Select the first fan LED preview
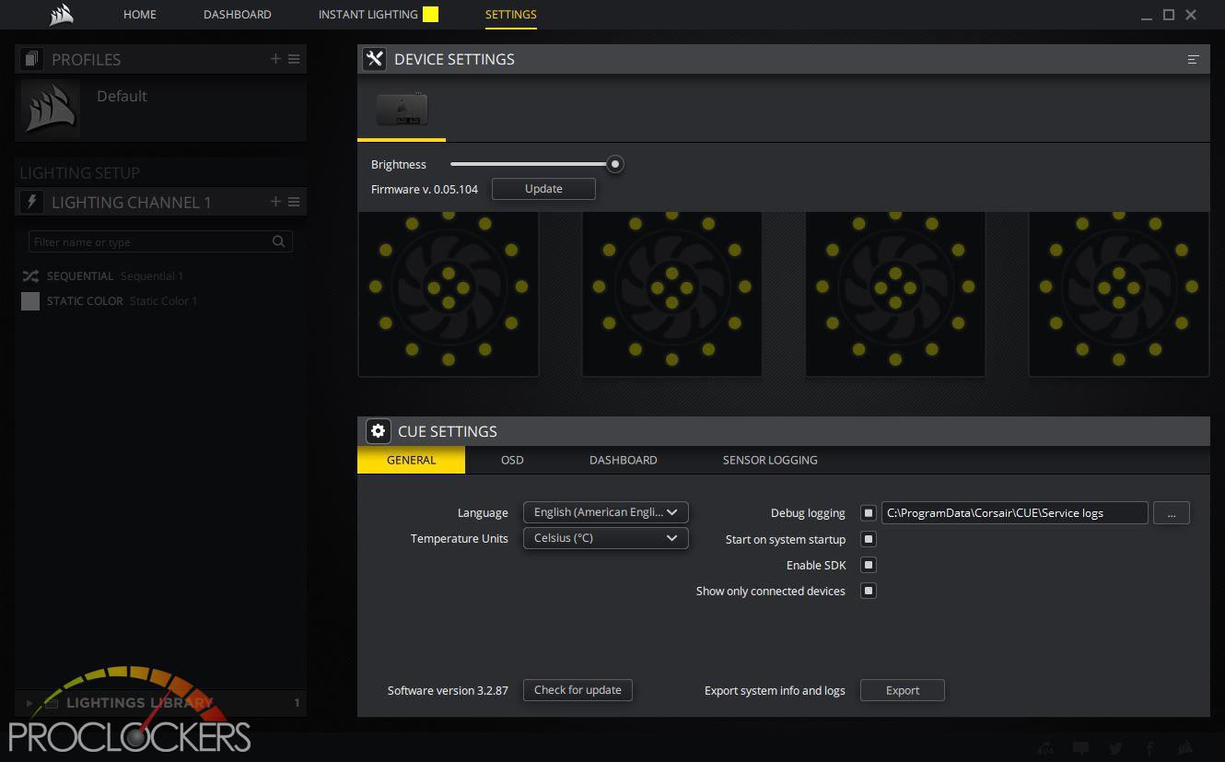1225x762 pixels. click(x=449, y=295)
